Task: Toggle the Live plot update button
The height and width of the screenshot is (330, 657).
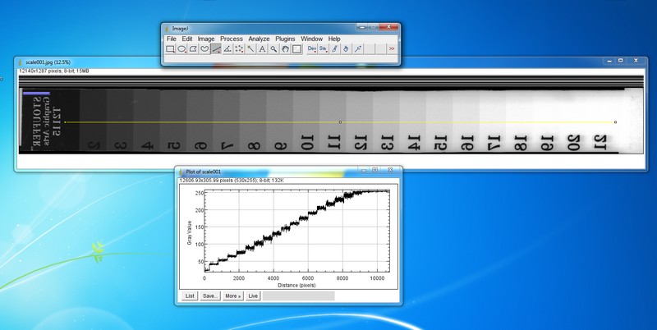Action: pyautogui.click(x=253, y=296)
